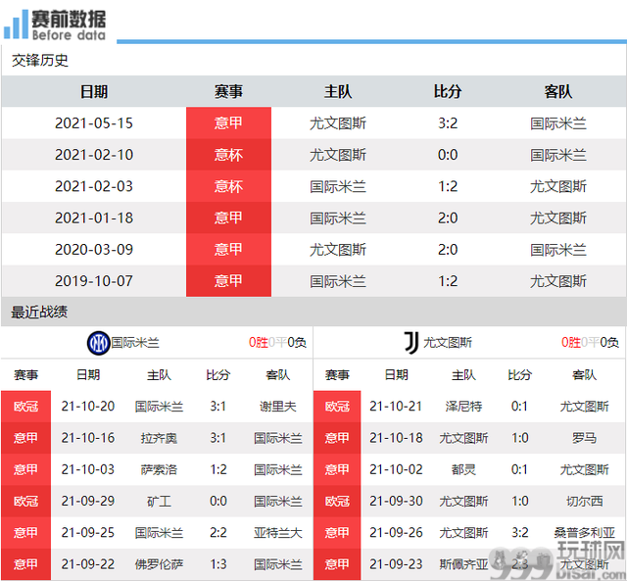Click away team 罗马 on 21-10-18
Screen dimensions: 627x581
(584, 438)
